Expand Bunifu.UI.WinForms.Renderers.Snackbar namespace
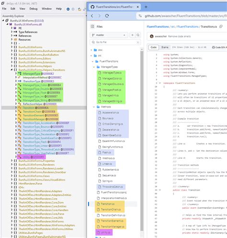227x238 pixels. click(12, 172)
